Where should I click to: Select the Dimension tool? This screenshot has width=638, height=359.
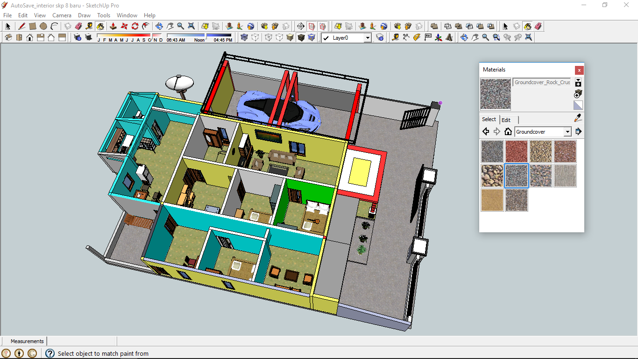pyautogui.click(x=406, y=37)
